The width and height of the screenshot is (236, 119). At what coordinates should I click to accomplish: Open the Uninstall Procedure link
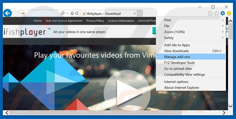pyautogui.click(x=147, y=21)
